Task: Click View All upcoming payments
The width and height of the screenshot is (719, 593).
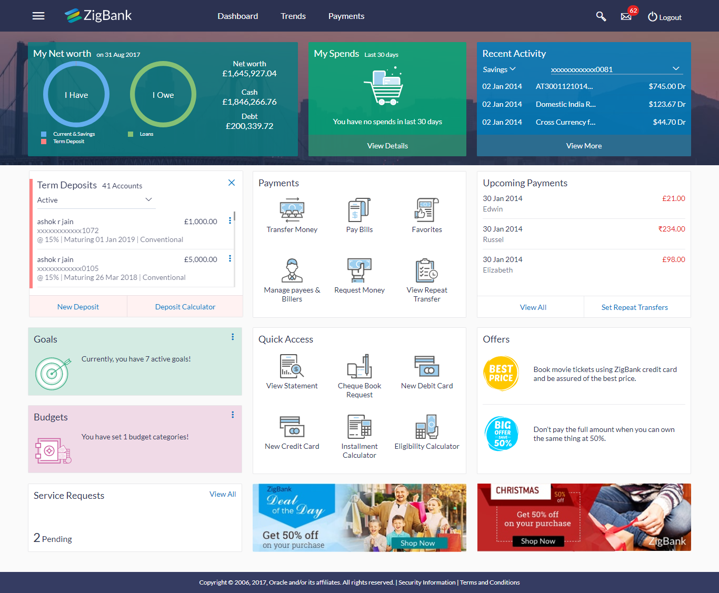Action: (x=533, y=307)
